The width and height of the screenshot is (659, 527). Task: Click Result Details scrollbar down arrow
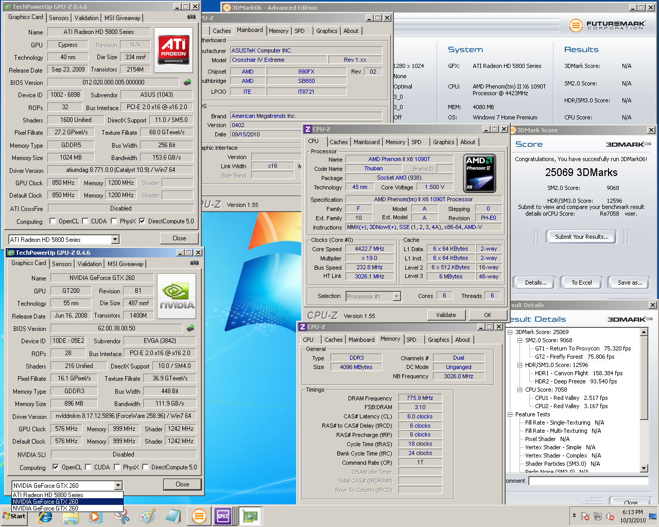coord(644,468)
